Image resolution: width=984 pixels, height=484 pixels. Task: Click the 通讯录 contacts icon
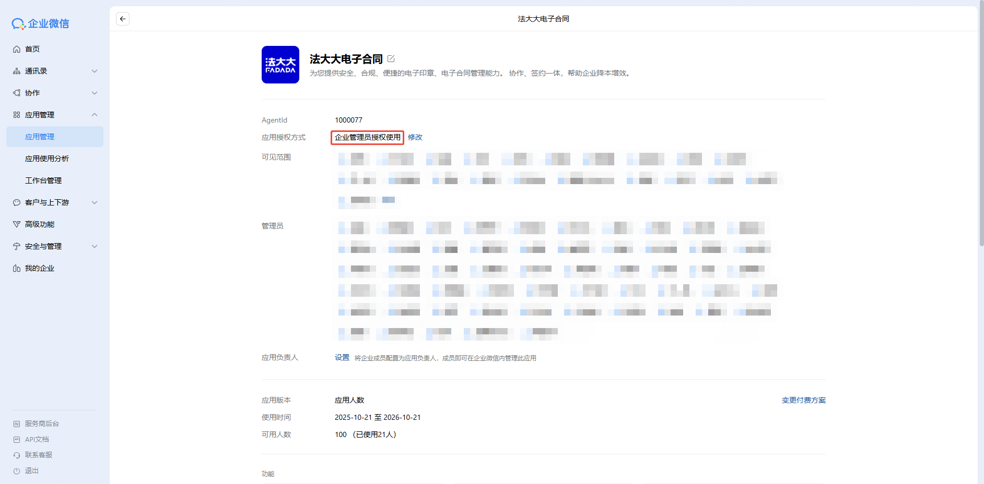click(17, 71)
